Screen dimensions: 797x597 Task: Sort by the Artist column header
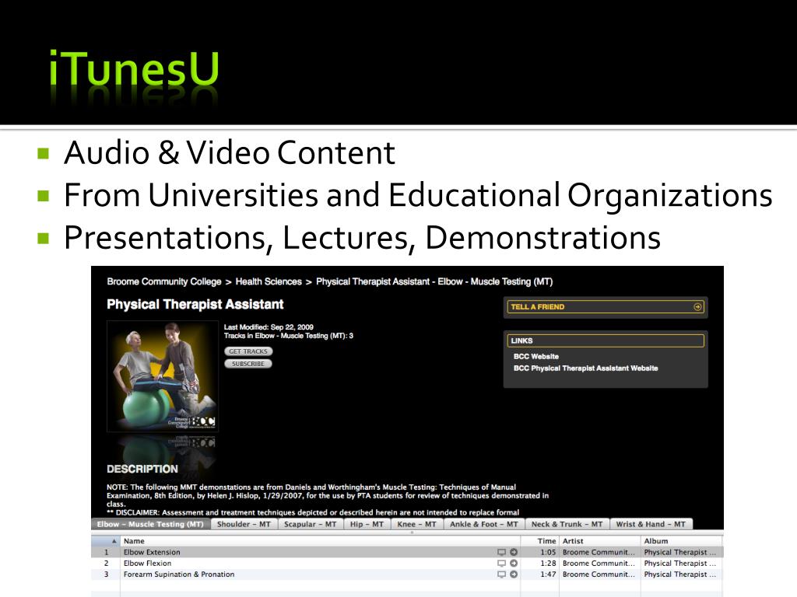(x=600, y=541)
